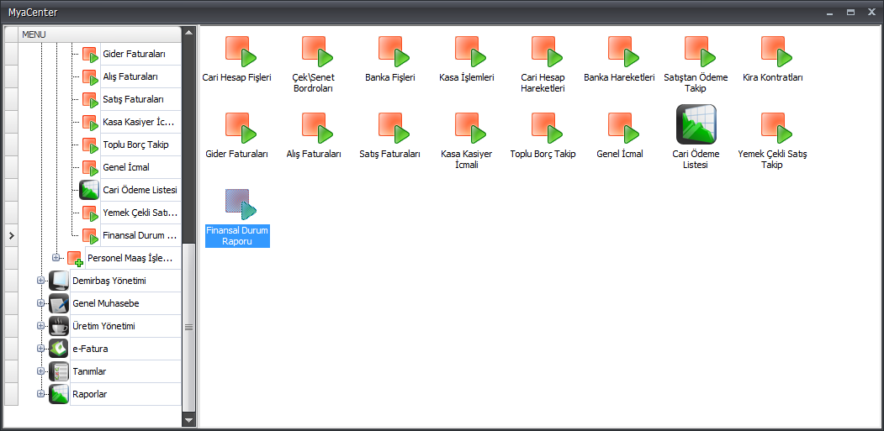Select Genel İcmal icon in main panel
Image resolution: width=884 pixels, height=431 pixels.
(623, 129)
